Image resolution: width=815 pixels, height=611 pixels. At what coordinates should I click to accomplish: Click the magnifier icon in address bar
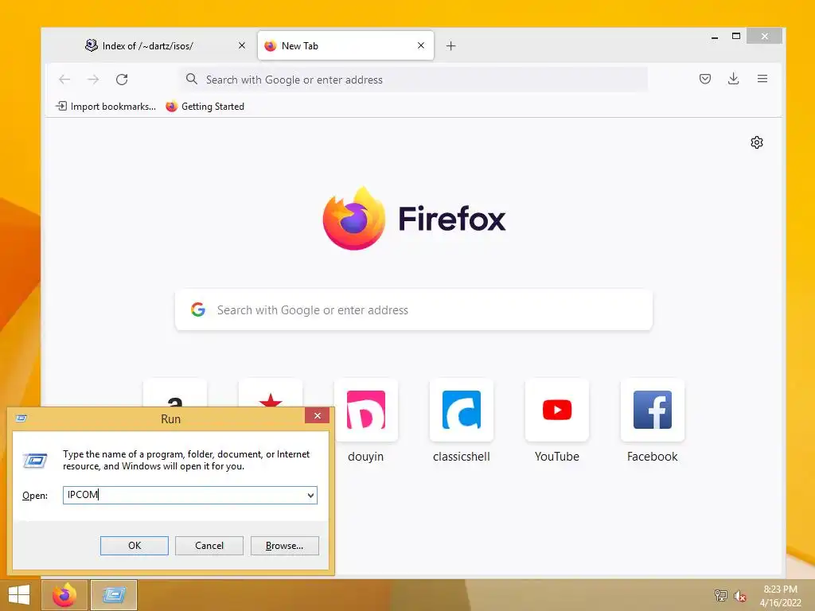(192, 79)
